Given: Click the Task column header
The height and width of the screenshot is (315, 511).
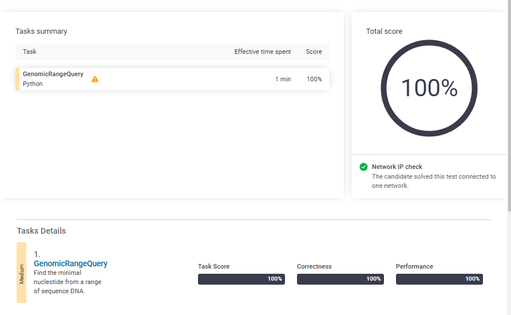Looking at the screenshot, I should pos(29,52).
